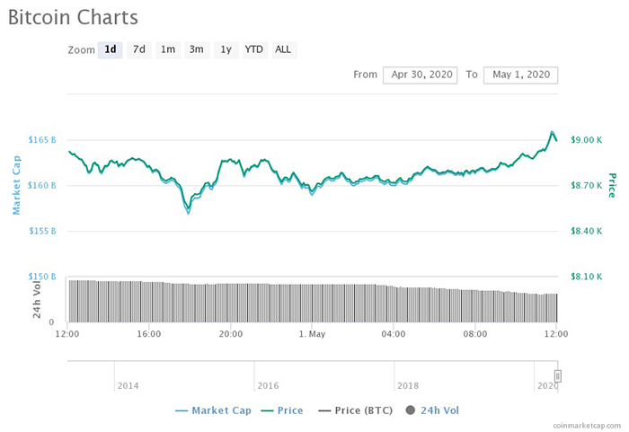
Task: Set chart zoom to 1m
Action: coord(168,49)
